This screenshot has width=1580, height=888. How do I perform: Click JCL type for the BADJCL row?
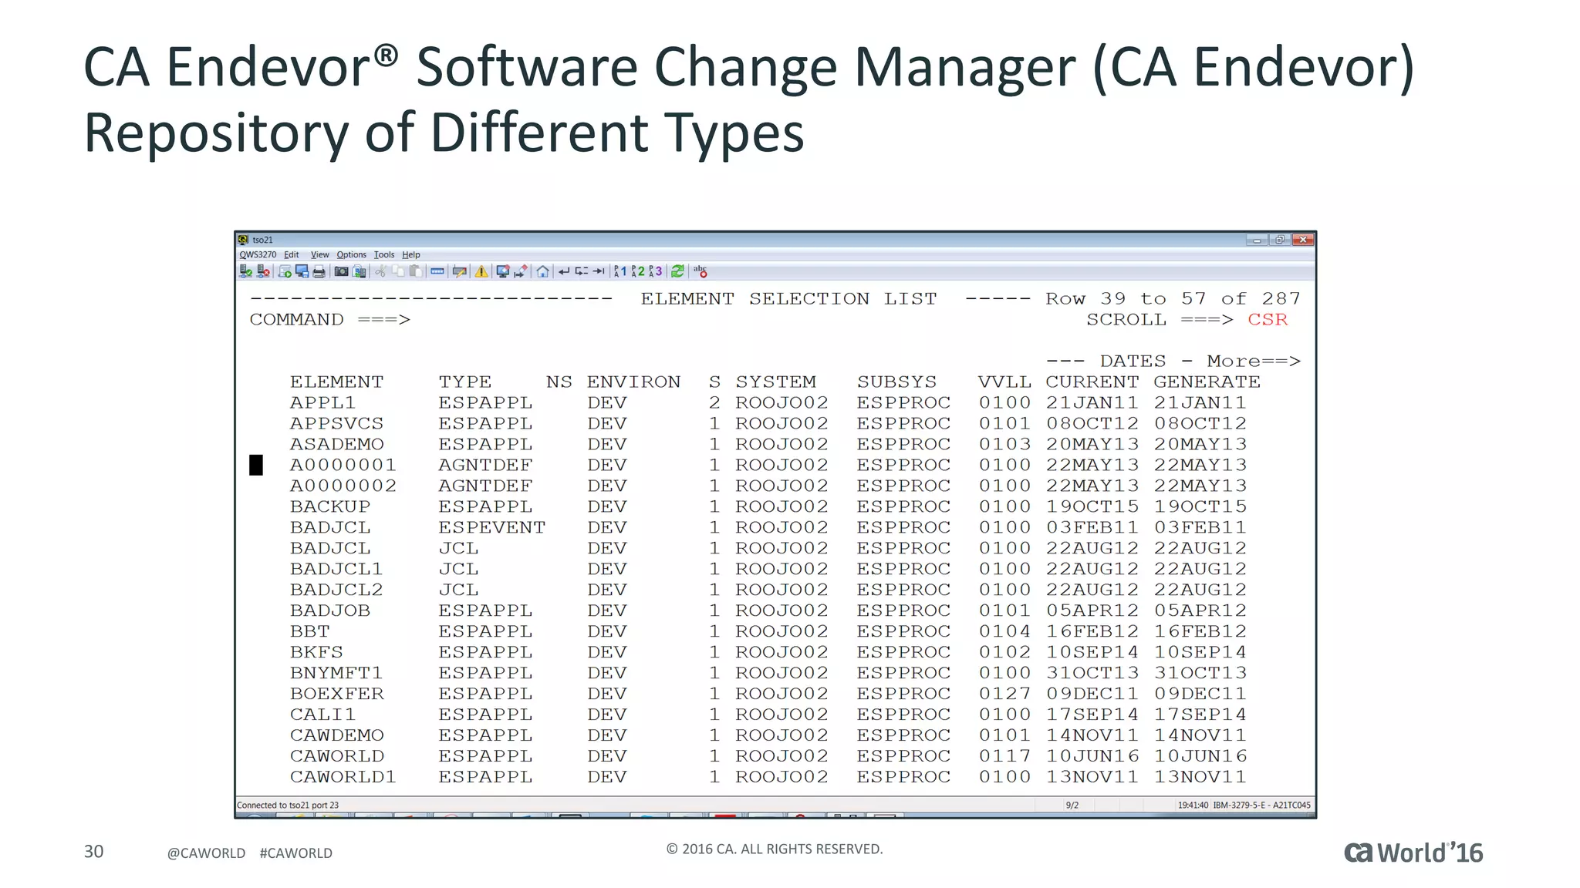(x=458, y=549)
